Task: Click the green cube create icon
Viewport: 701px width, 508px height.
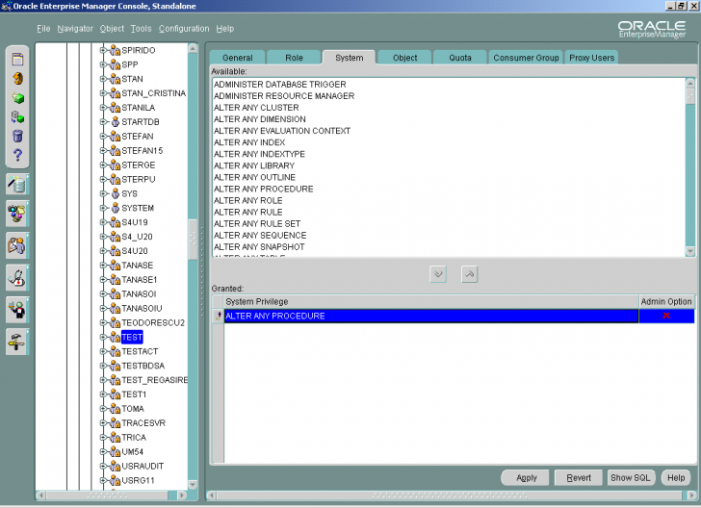Action: click(x=17, y=97)
